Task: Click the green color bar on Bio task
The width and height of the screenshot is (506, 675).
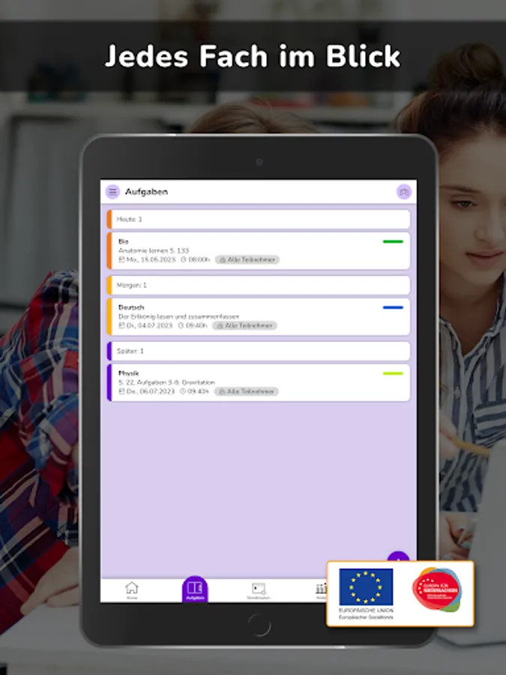Action: coord(393,241)
